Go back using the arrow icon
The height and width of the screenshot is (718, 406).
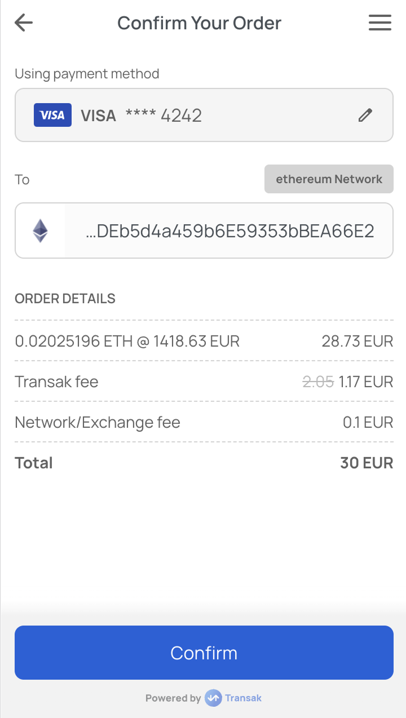(24, 23)
